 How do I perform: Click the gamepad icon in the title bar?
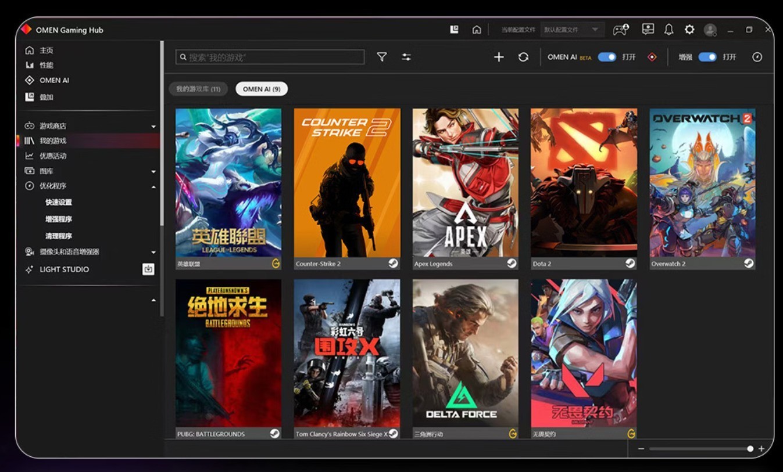621,30
